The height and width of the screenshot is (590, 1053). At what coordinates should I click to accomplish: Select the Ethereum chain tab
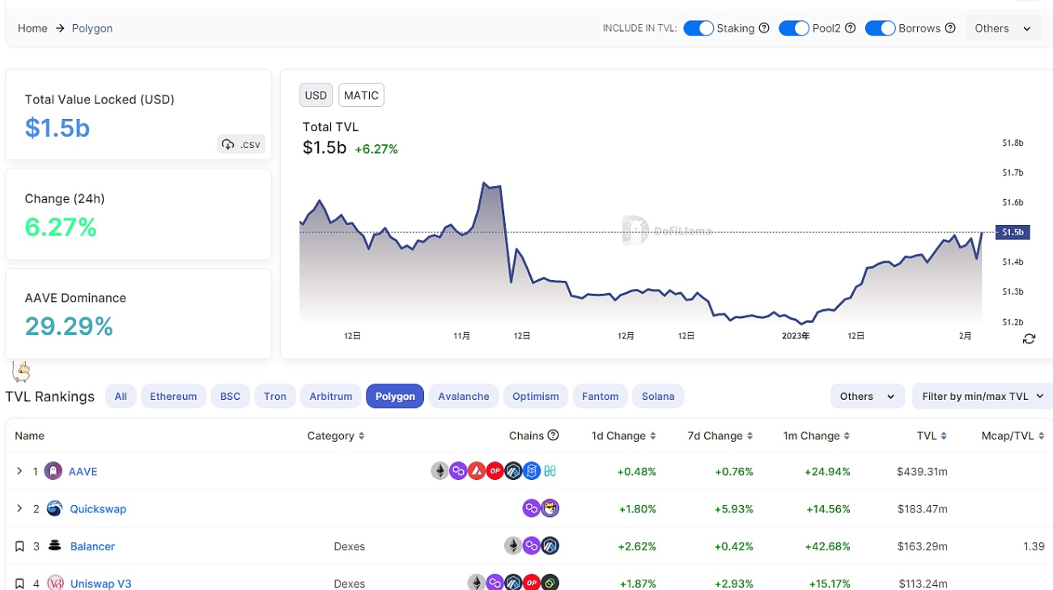pos(173,397)
